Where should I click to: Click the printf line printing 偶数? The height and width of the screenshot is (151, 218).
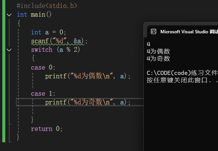(88, 76)
